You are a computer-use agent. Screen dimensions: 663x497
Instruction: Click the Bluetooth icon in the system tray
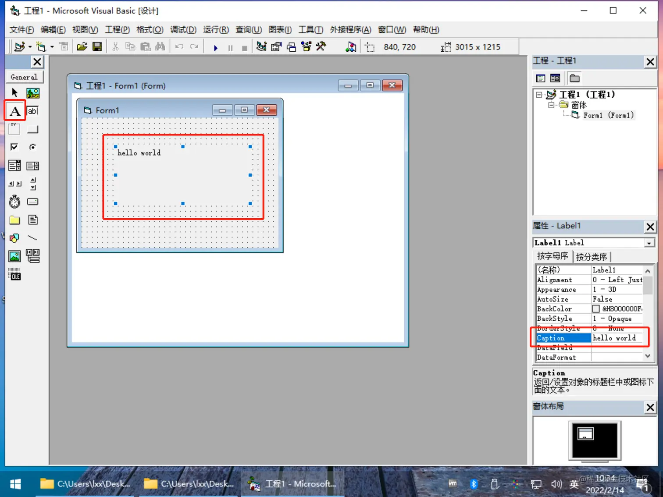point(474,484)
